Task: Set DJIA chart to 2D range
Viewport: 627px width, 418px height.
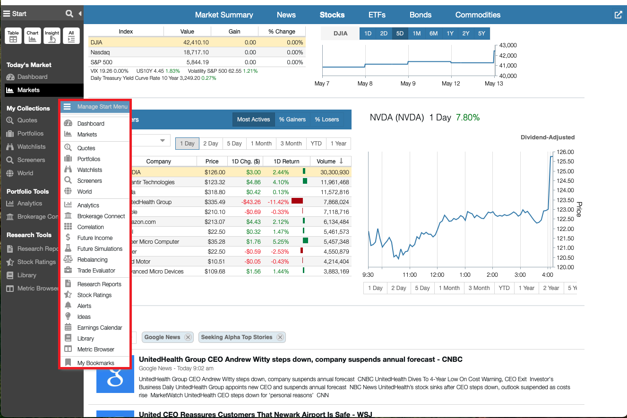Action: click(384, 34)
